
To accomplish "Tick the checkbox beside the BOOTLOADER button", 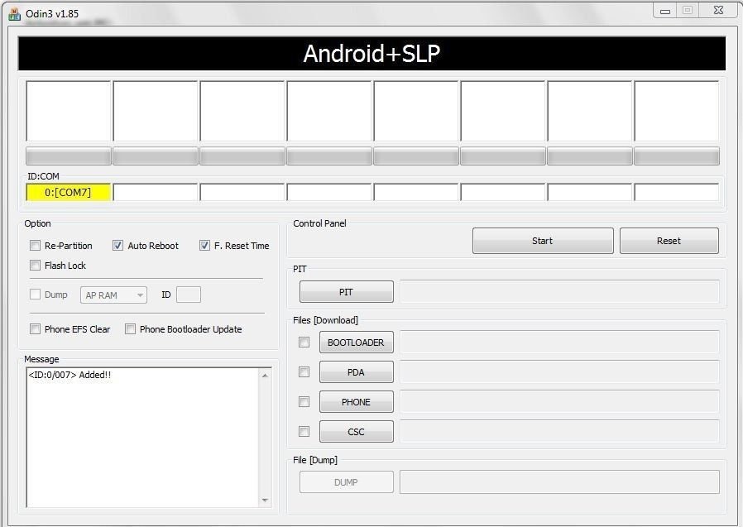I will (x=304, y=343).
